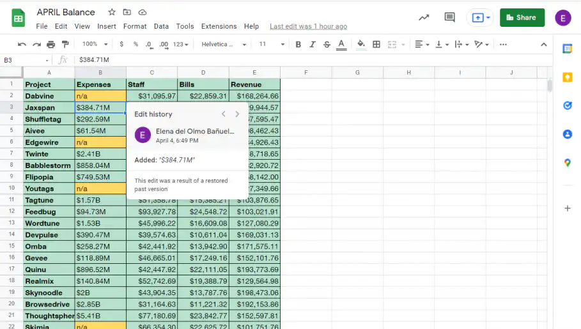Click the document title APRIL Balance

tap(66, 12)
